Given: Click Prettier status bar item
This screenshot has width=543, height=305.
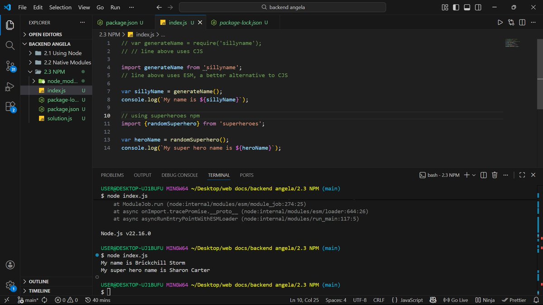Looking at the screenshot, I should 514,300.
